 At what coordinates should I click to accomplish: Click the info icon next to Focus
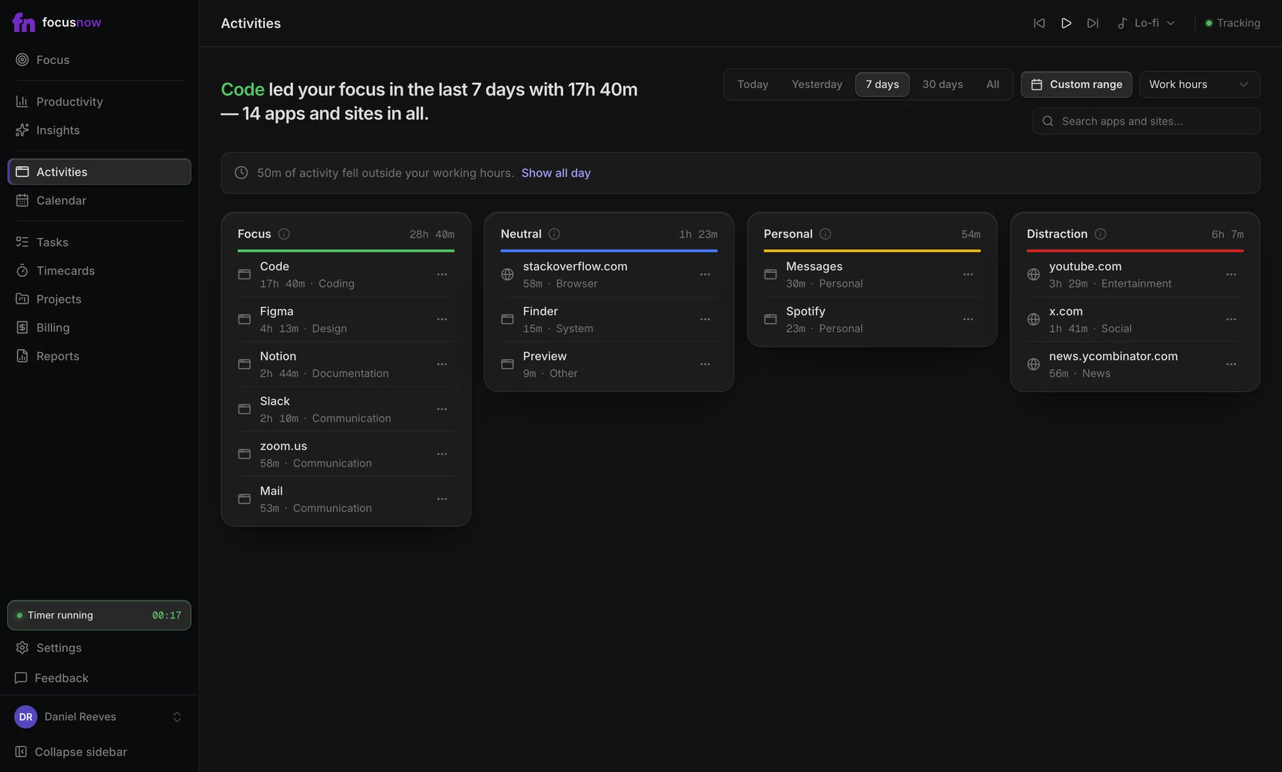284,234
